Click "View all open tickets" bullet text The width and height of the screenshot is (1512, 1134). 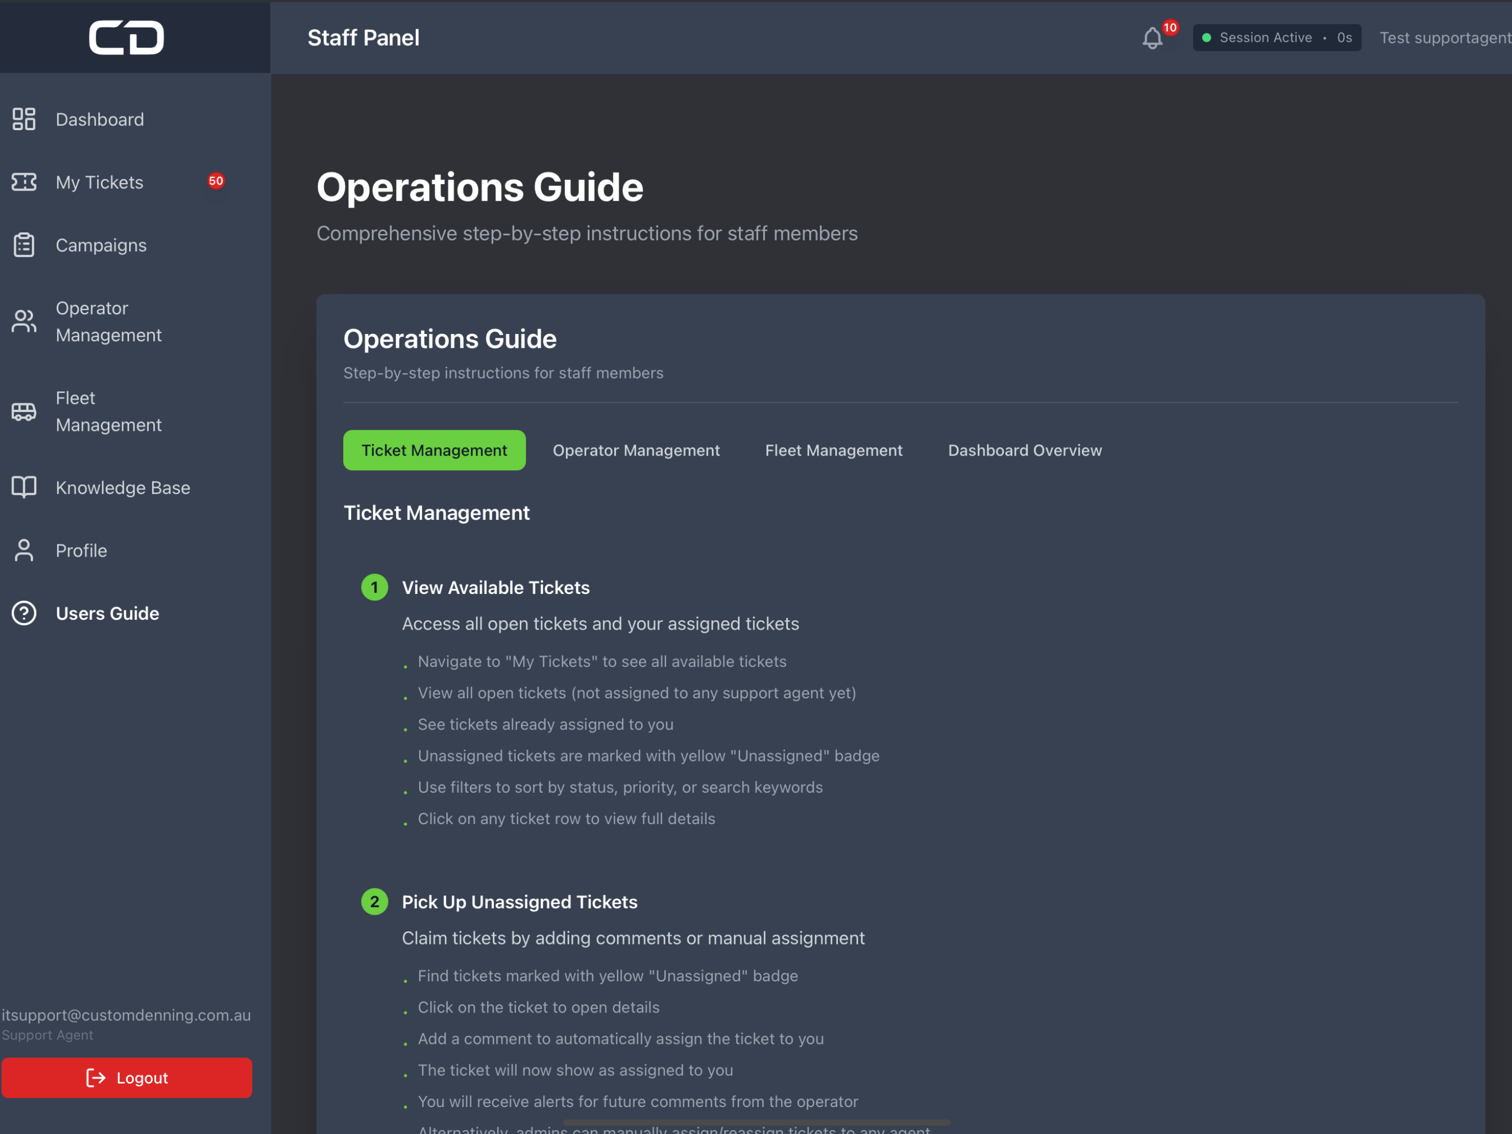(636, 692)
